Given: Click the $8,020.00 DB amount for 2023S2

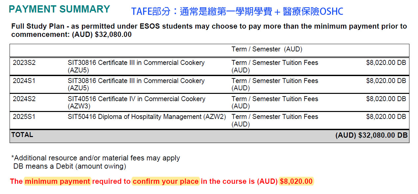Looking at the screenshot, I should (386, 63).
